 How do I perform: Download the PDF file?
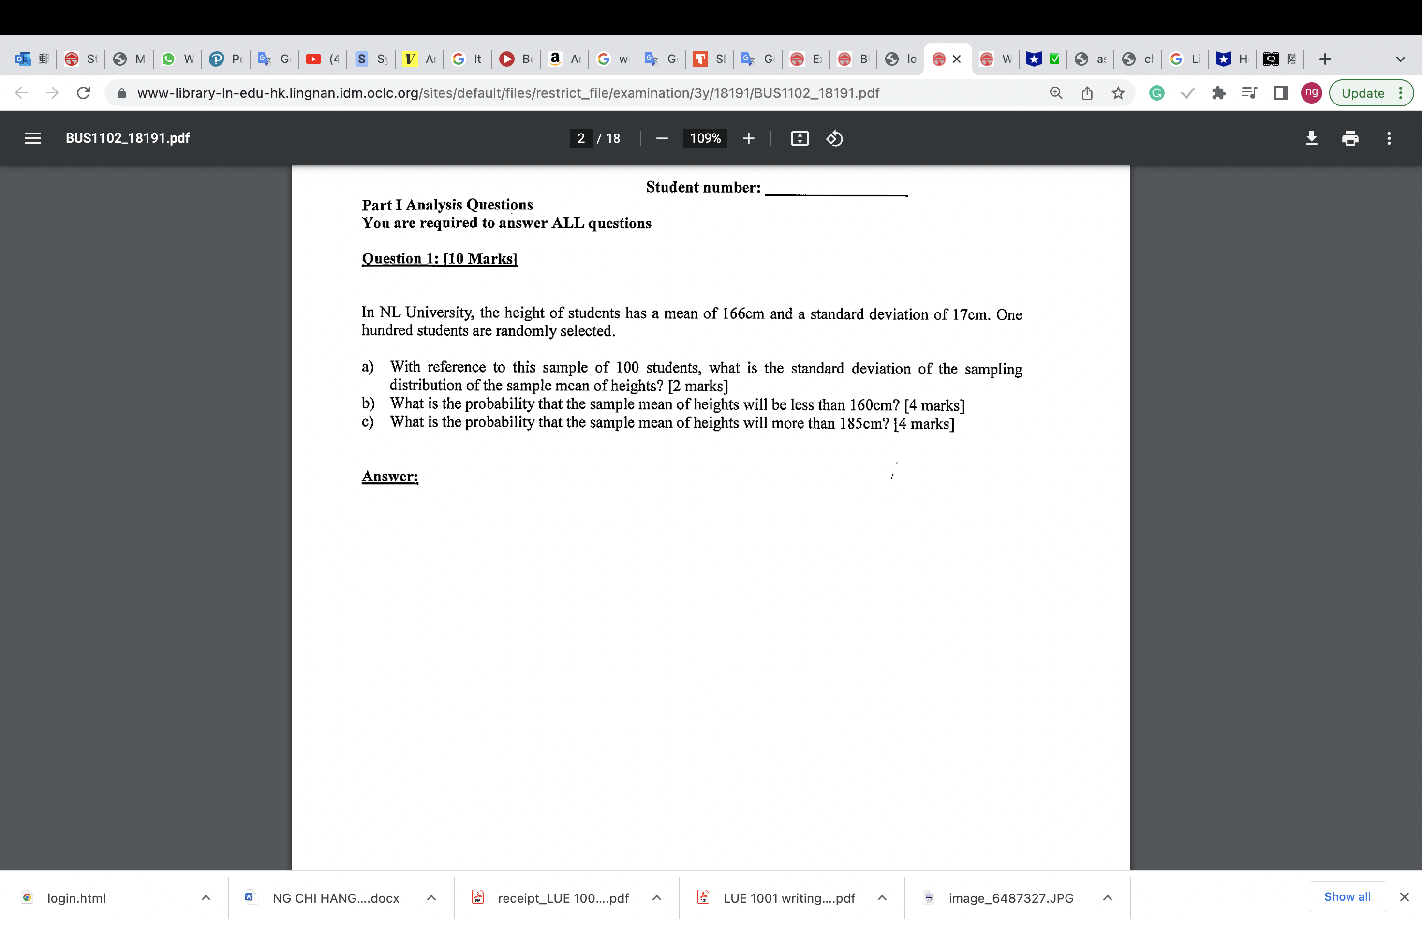[1311, 138]
